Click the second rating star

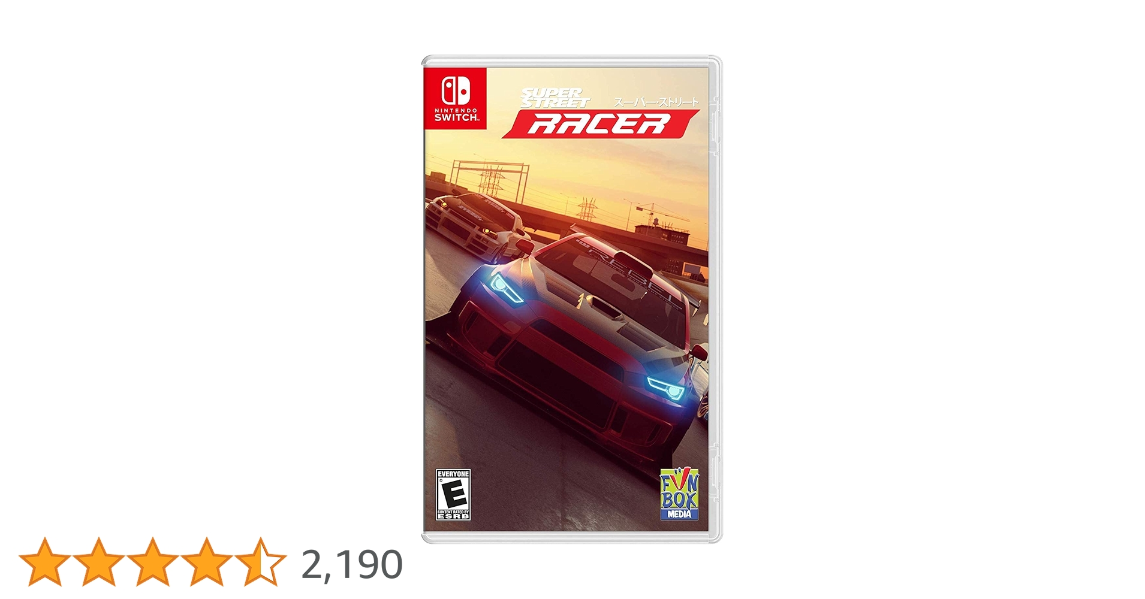[x=98, y=562]
